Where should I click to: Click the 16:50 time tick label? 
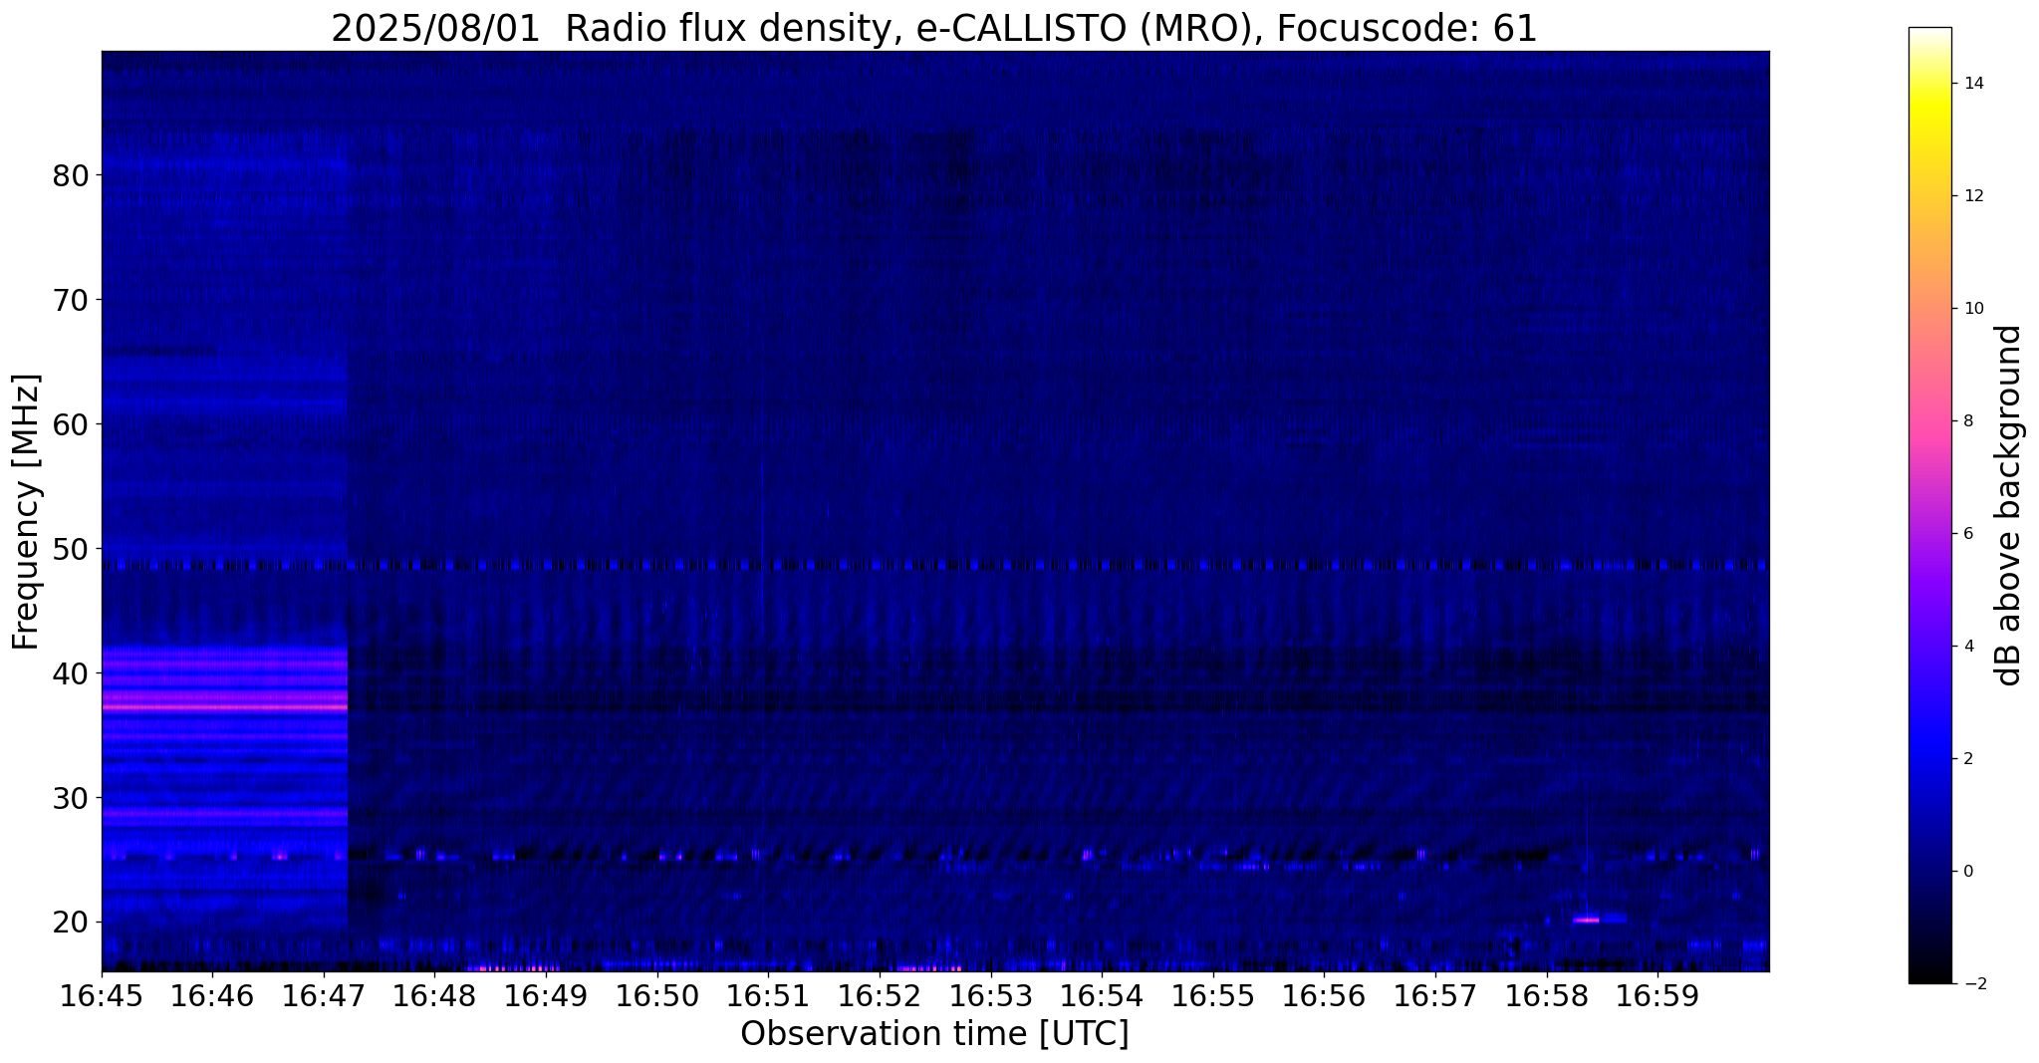(657, 996)
